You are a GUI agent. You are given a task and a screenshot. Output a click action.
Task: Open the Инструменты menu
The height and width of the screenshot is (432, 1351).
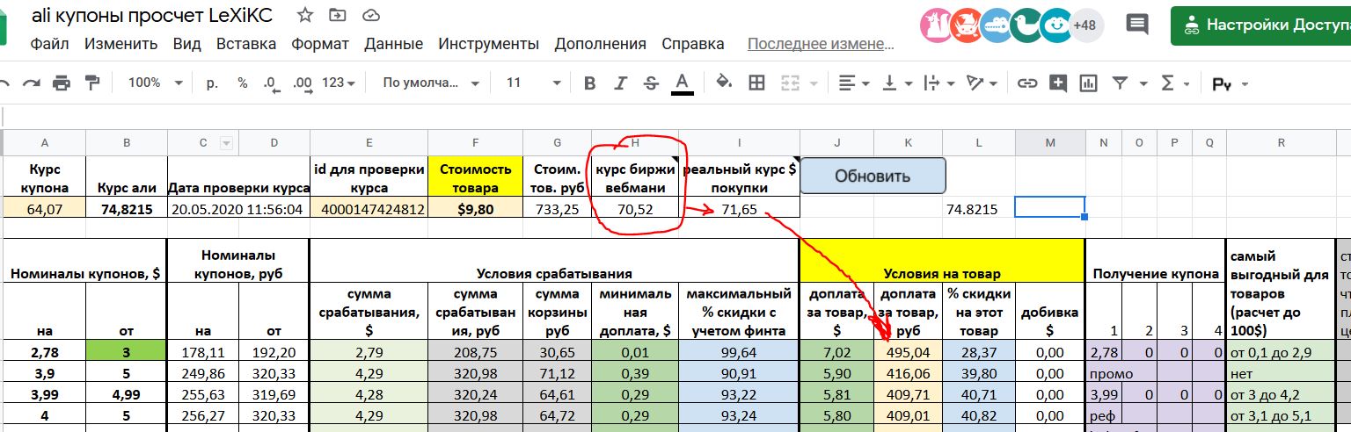click(488, 44)
